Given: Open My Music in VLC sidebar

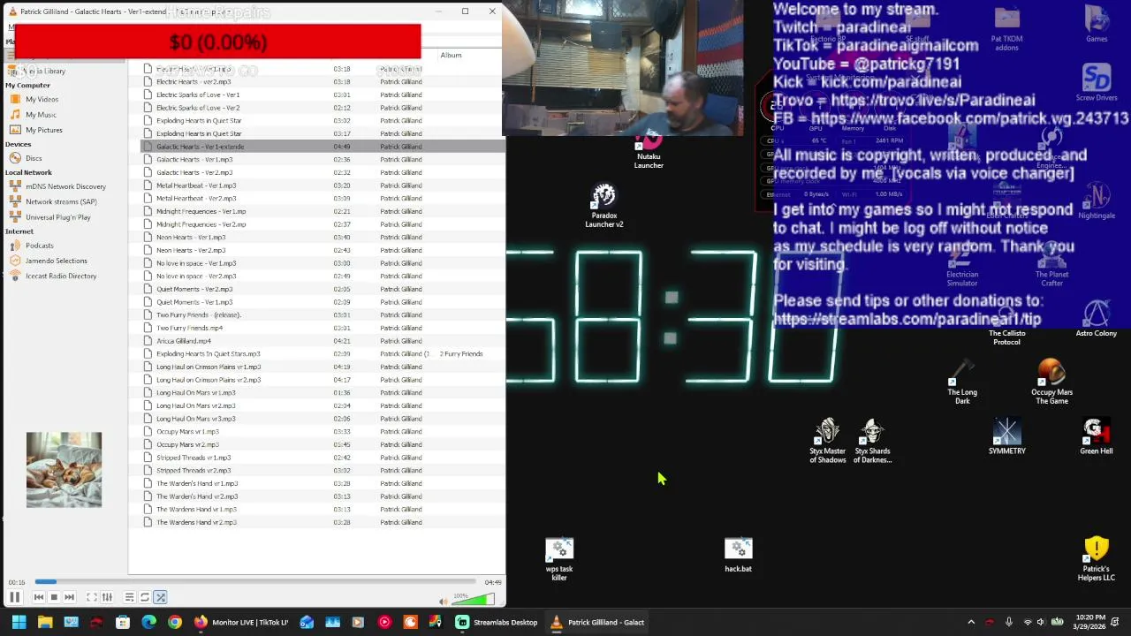Looking at the screenshot, I should (41, 115).
